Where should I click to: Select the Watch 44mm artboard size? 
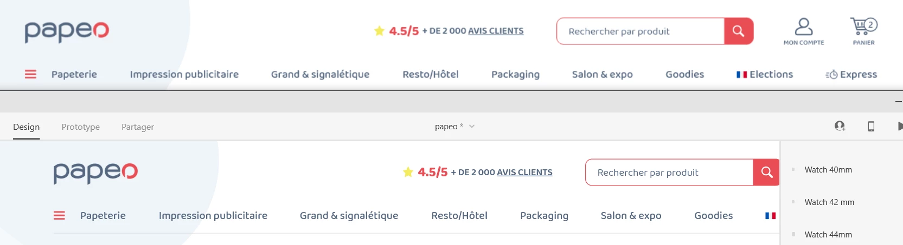pos(828,235)
